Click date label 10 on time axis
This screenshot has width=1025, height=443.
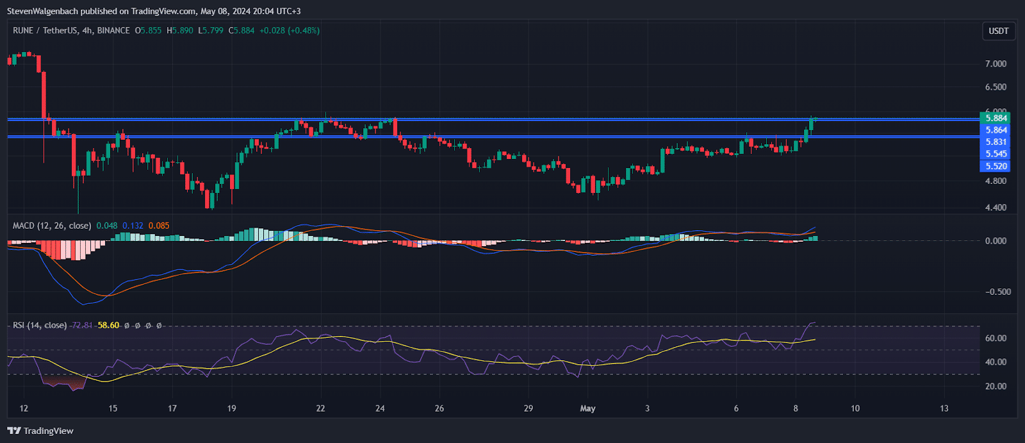(x=855, y=408)
